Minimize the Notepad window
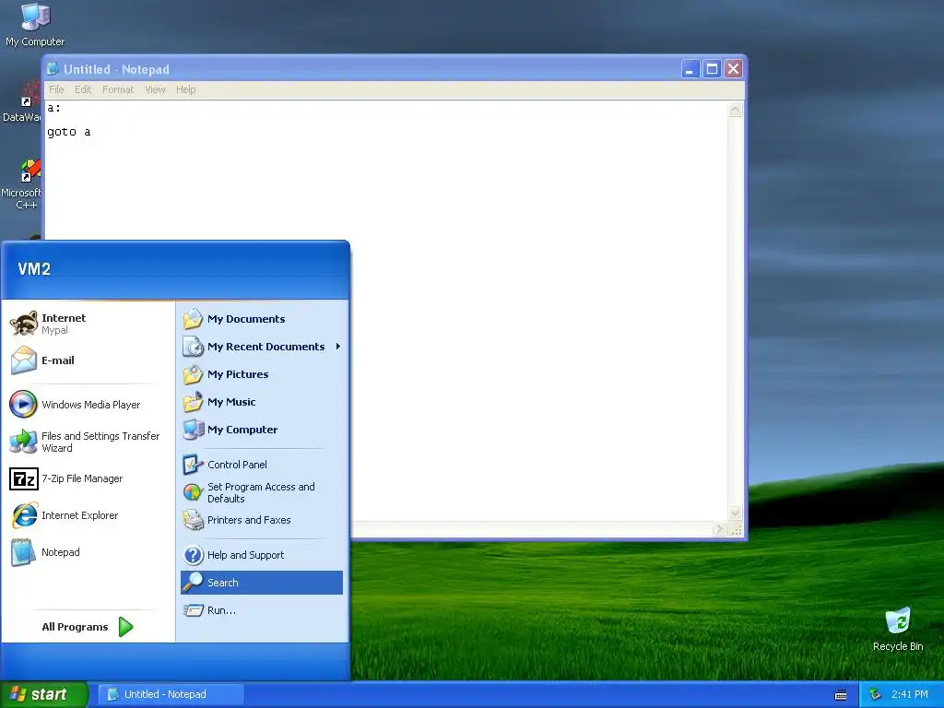Viewport: 944px width, 708px height. click(x=690, y=69)
